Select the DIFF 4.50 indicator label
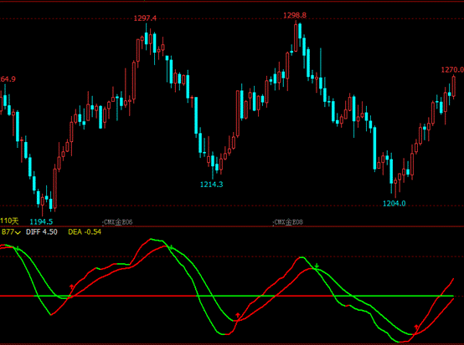 tap(42, 232)
